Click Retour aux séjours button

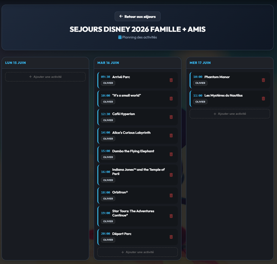(x=137, y=16)
